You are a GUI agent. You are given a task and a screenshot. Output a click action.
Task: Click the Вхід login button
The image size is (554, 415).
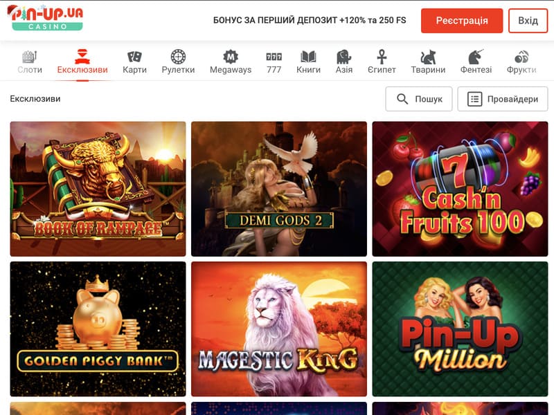(x=528, y=21)
